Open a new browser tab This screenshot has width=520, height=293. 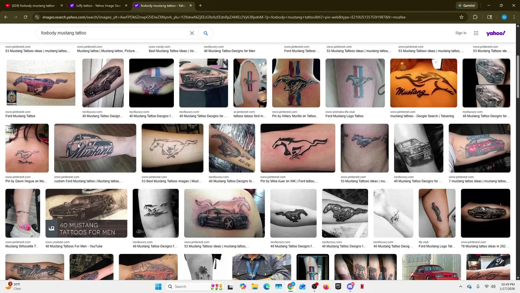pos(200,6)
